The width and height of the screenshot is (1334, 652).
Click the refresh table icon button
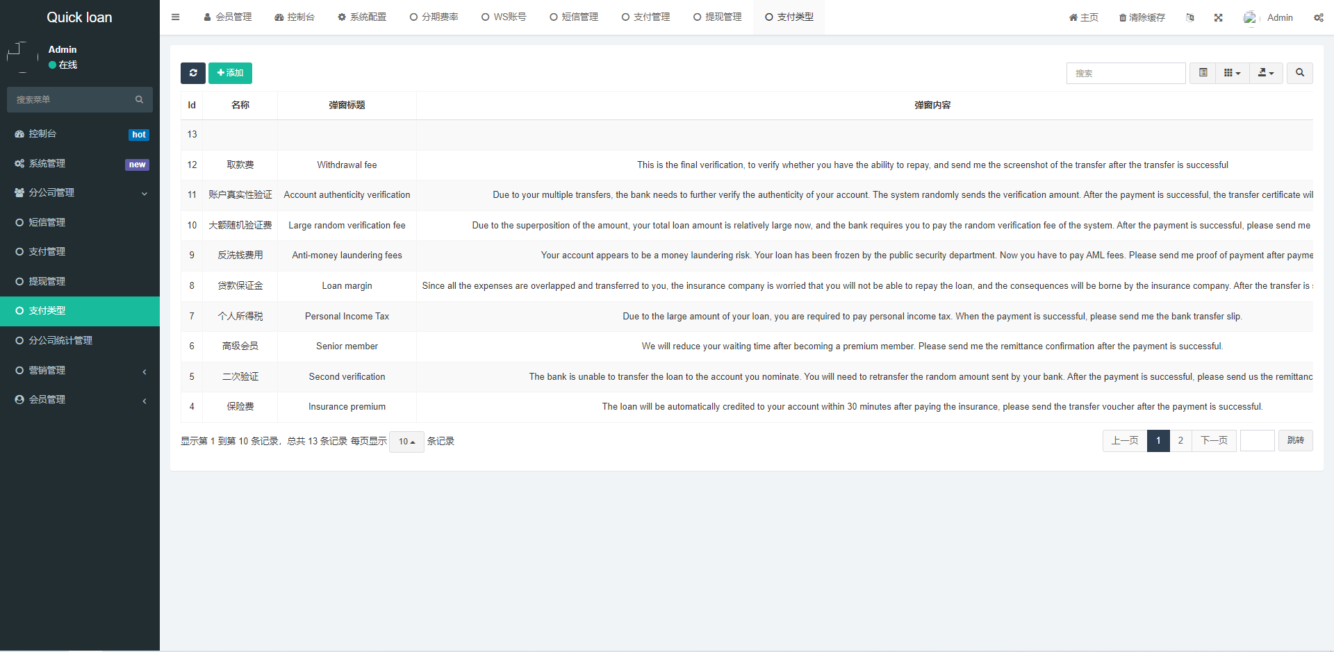coord(193,73)
